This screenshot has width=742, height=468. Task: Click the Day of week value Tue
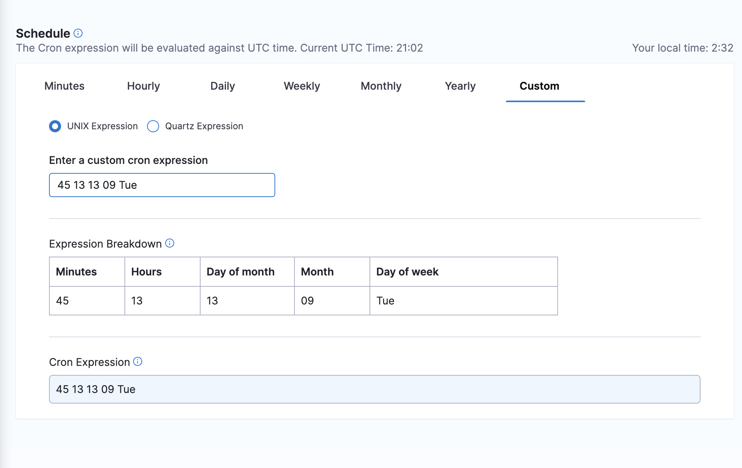[463, 301]
